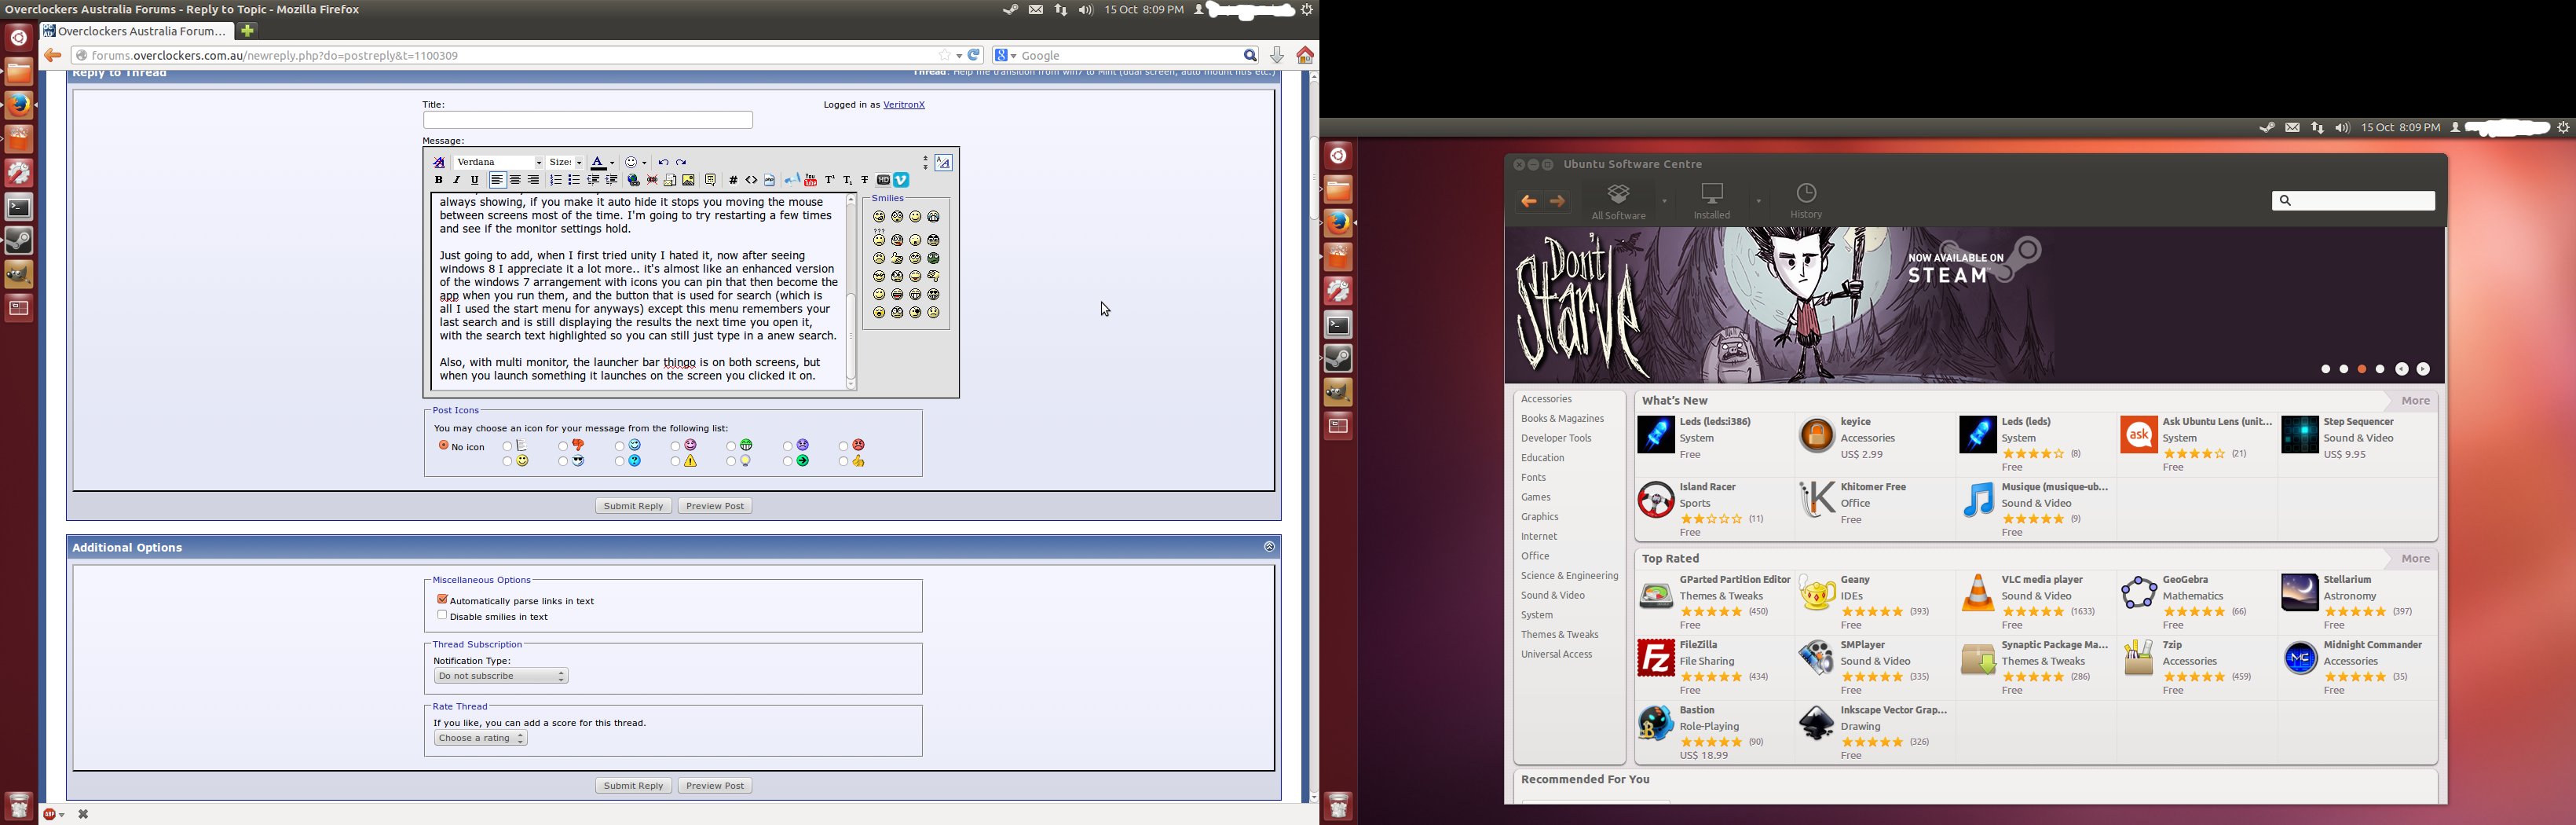Open the History view in Software Centre

click(1806, 201)
